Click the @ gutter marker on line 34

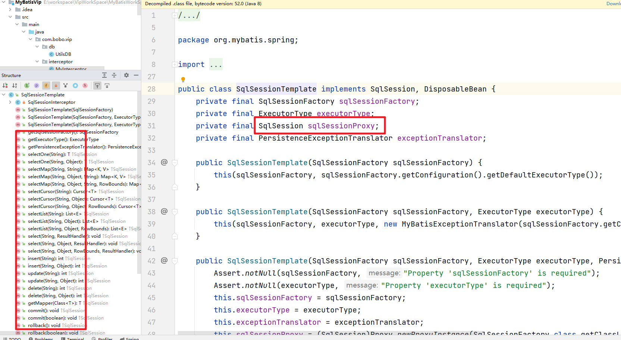pyautogui.click(x=164, y=162)
